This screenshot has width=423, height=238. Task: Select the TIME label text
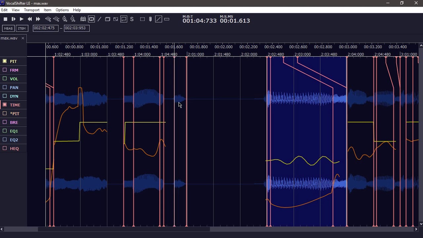[x=15, y=105]
